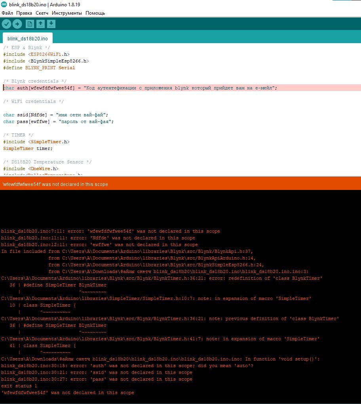Image resolution: width=361 pixels, height=404 pixels.
Task: Click console error about 'ewffwe'
Action: (99, 245)
